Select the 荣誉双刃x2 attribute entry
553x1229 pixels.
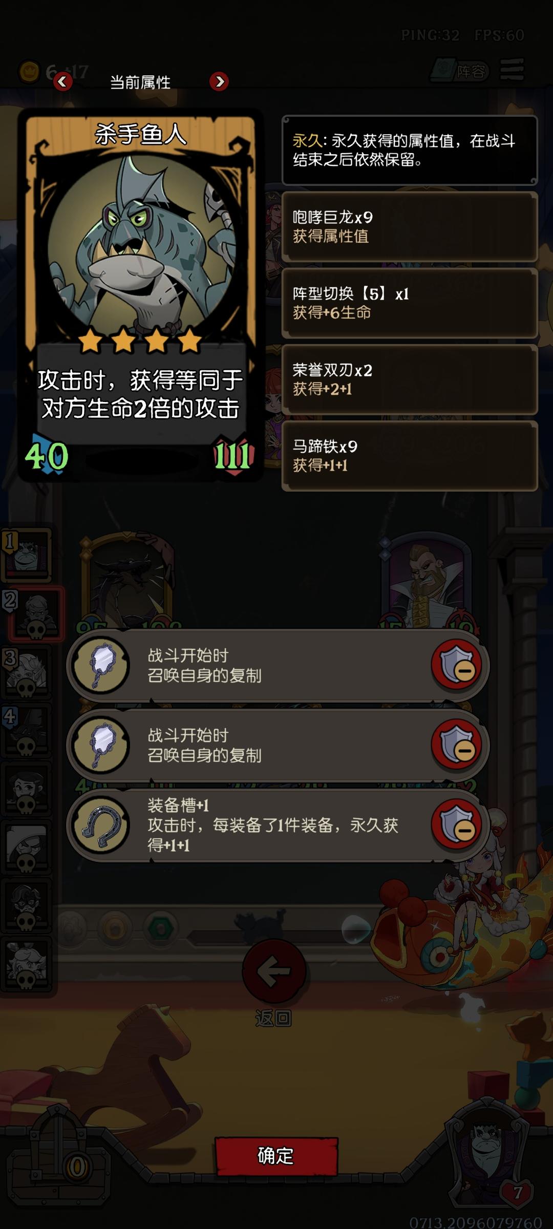tap(410, 379)
